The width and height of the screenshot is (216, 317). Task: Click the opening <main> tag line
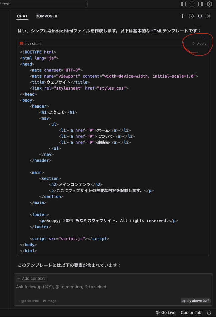click(37, 173)
